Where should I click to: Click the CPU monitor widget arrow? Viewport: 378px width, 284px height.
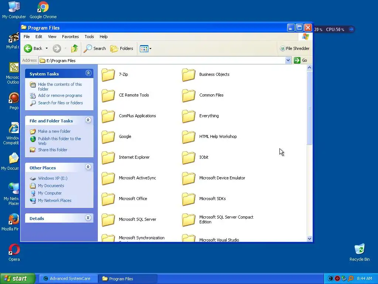point(351,30)
